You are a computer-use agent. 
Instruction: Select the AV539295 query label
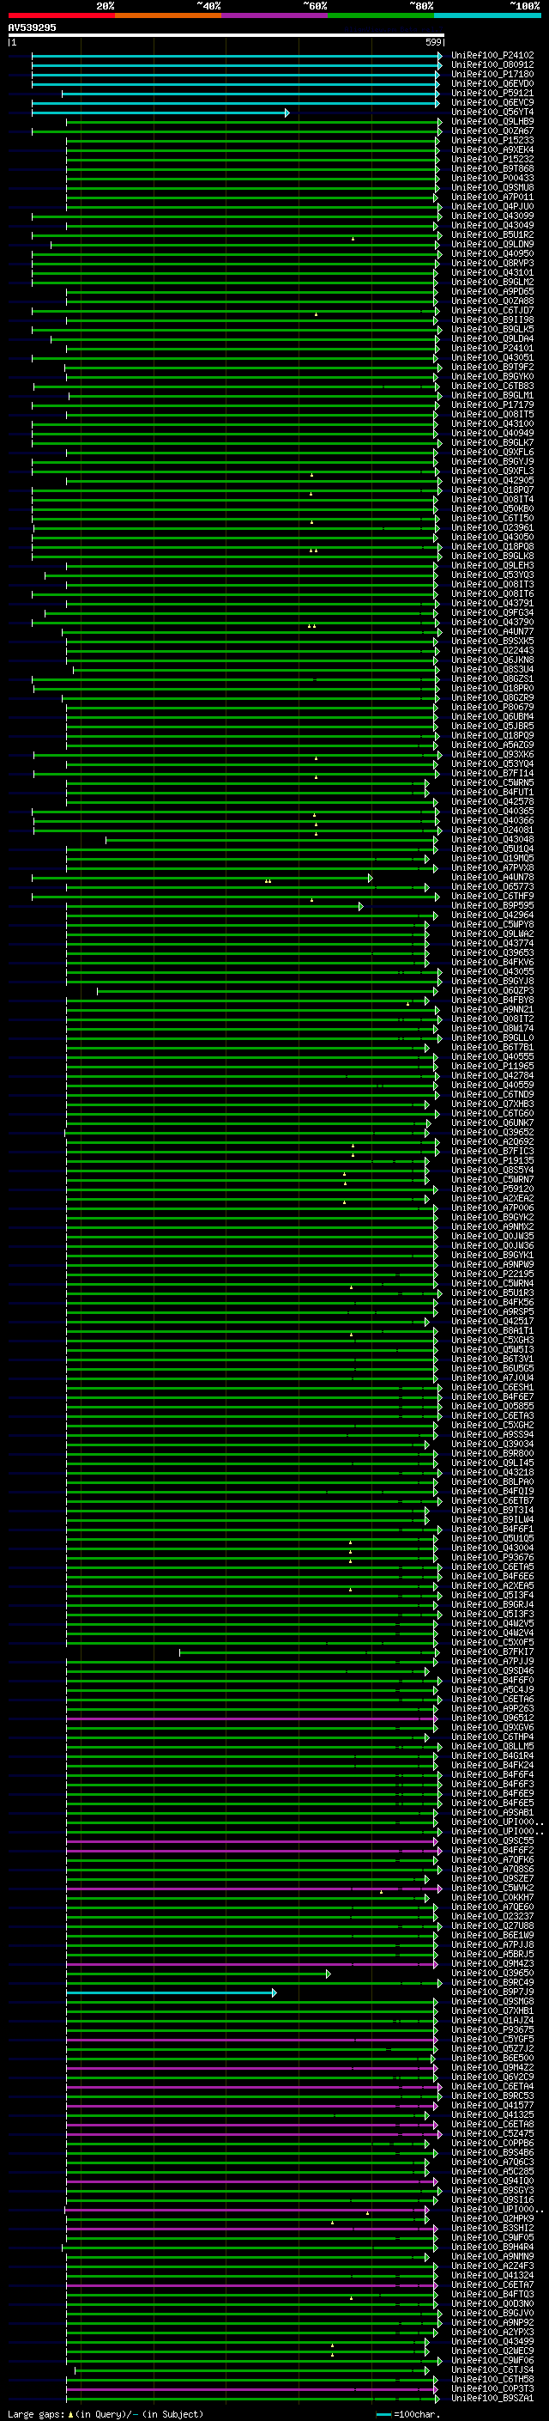[x=32, y=27]
